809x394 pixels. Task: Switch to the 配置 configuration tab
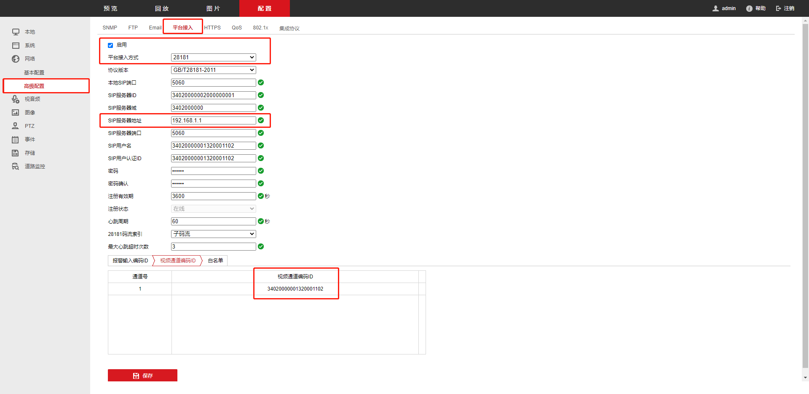[265, 8]
